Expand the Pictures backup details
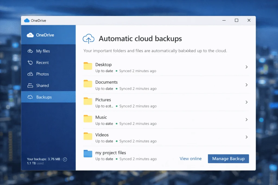The image size is (278, 185). (x=247, y=102)
